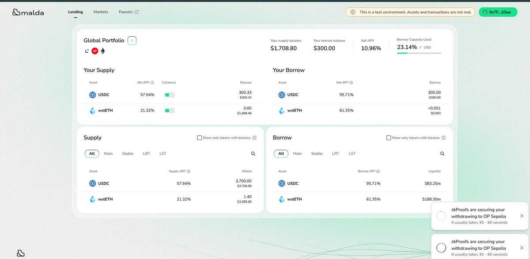530x259 pixels.
Task: Select the Lending tab
Action: pyautogui.click(x=76, y=12)
